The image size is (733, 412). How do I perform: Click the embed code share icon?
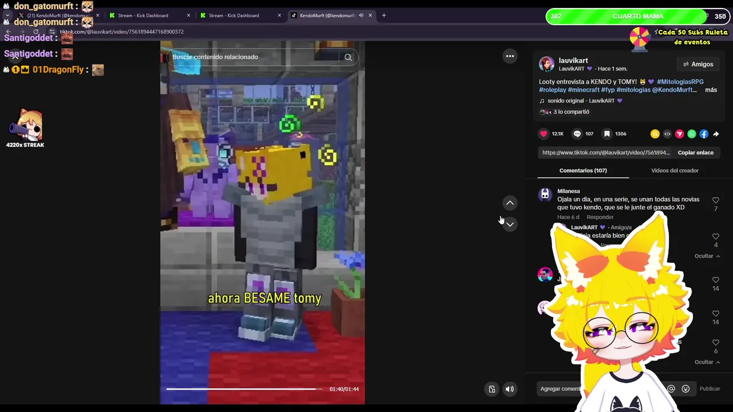pos(667,134)
